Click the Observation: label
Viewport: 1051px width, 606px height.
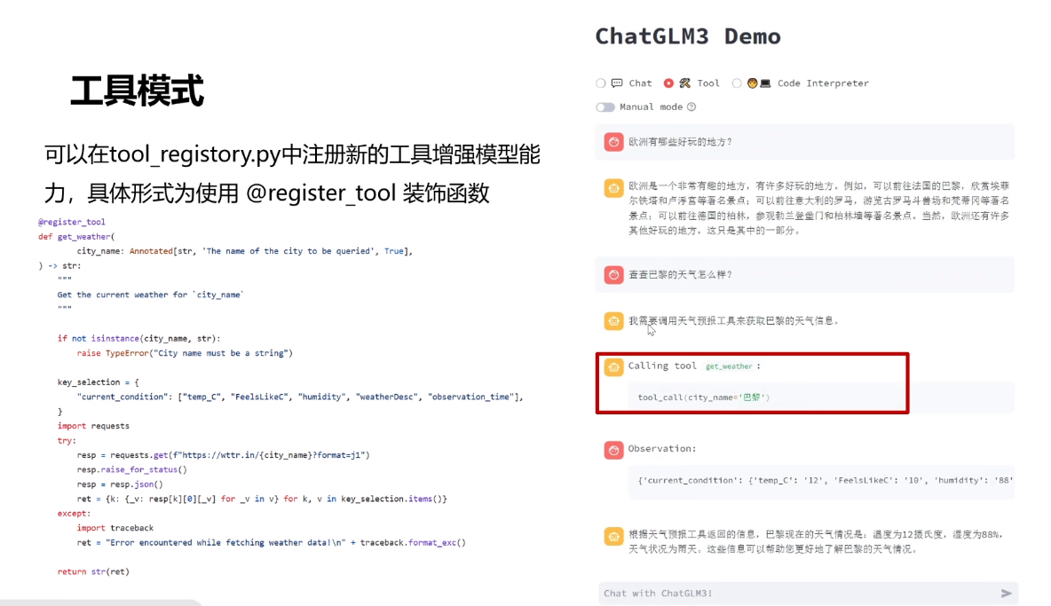point(661,449)
